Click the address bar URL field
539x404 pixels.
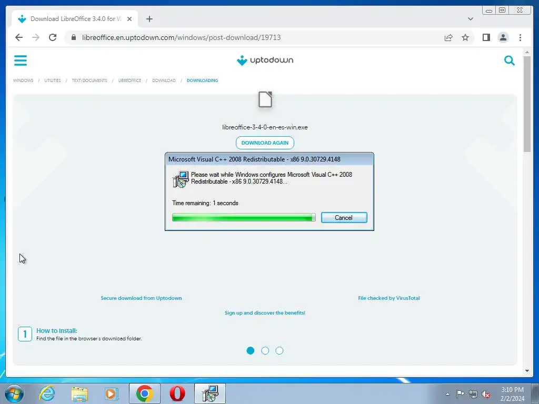coord(254,37)
